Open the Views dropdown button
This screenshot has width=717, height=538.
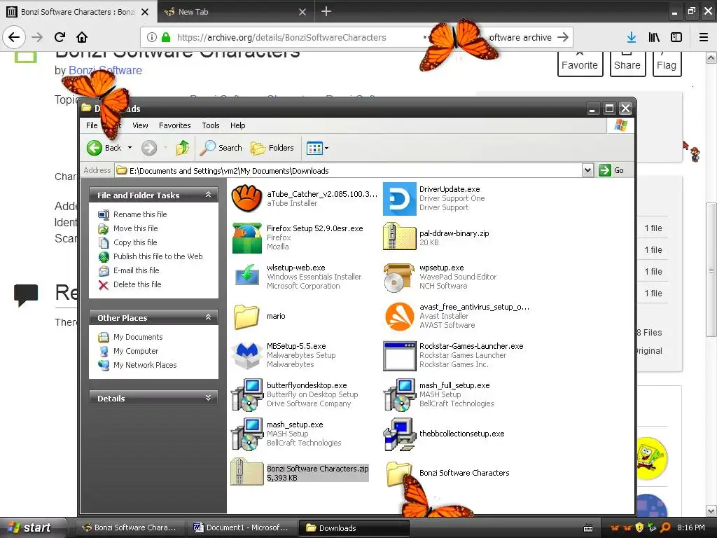click(x=317, y=148)
